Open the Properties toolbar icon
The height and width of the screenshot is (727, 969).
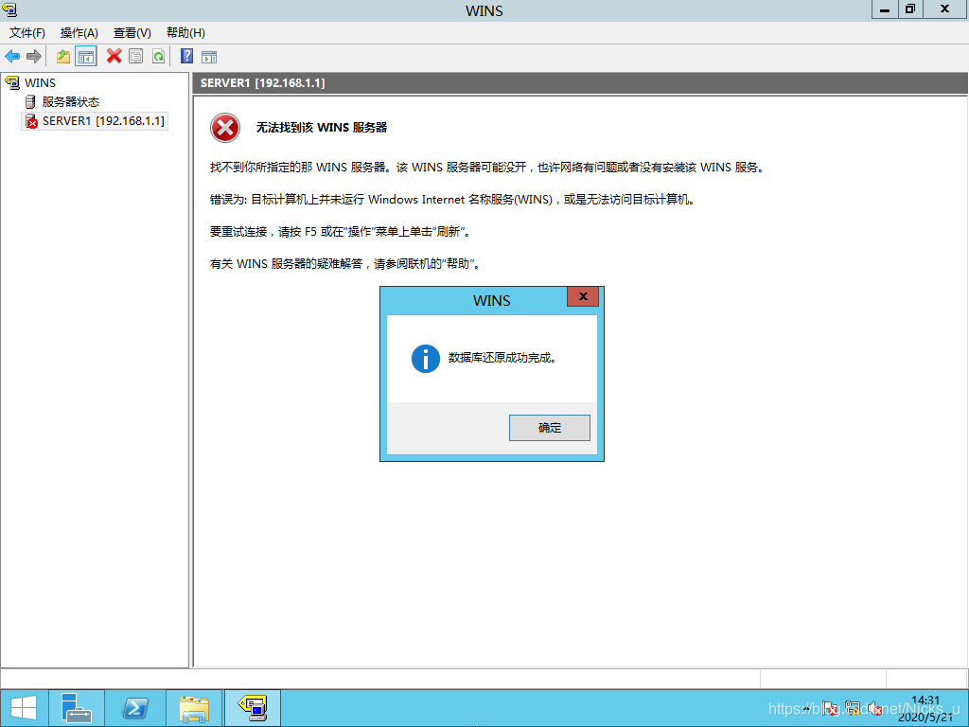point(136,56)
